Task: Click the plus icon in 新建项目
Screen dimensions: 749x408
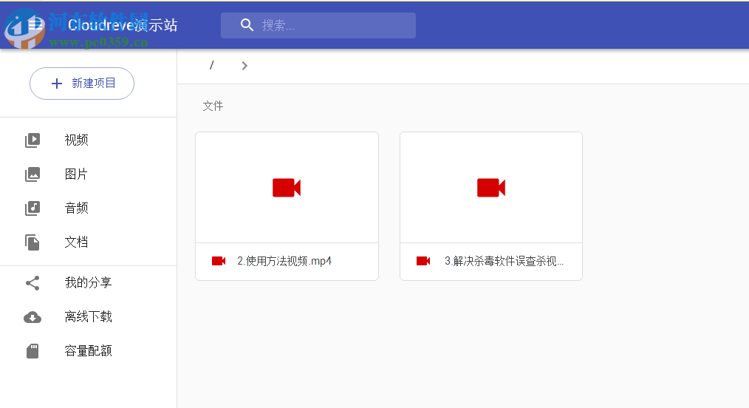Action: 57,84
